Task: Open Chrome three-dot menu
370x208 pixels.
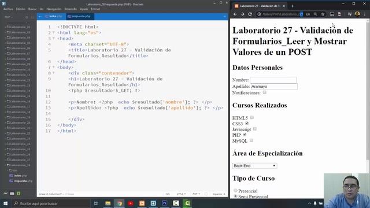Action: coord(365,14)
